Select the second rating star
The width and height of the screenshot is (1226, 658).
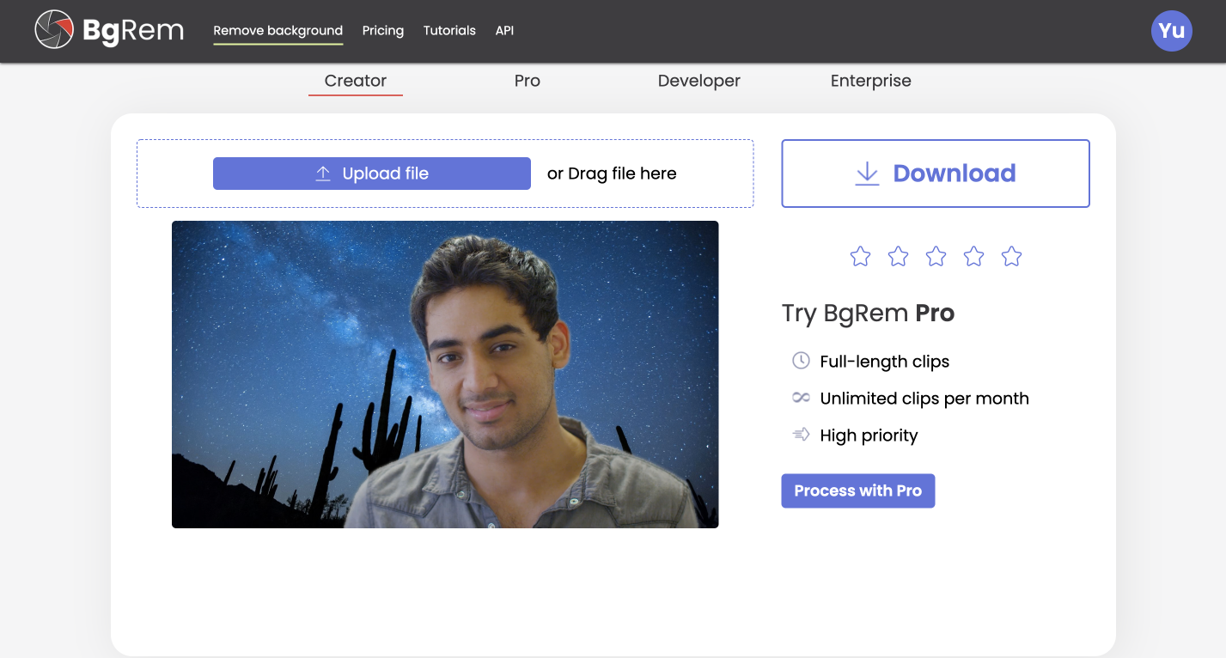898,256
